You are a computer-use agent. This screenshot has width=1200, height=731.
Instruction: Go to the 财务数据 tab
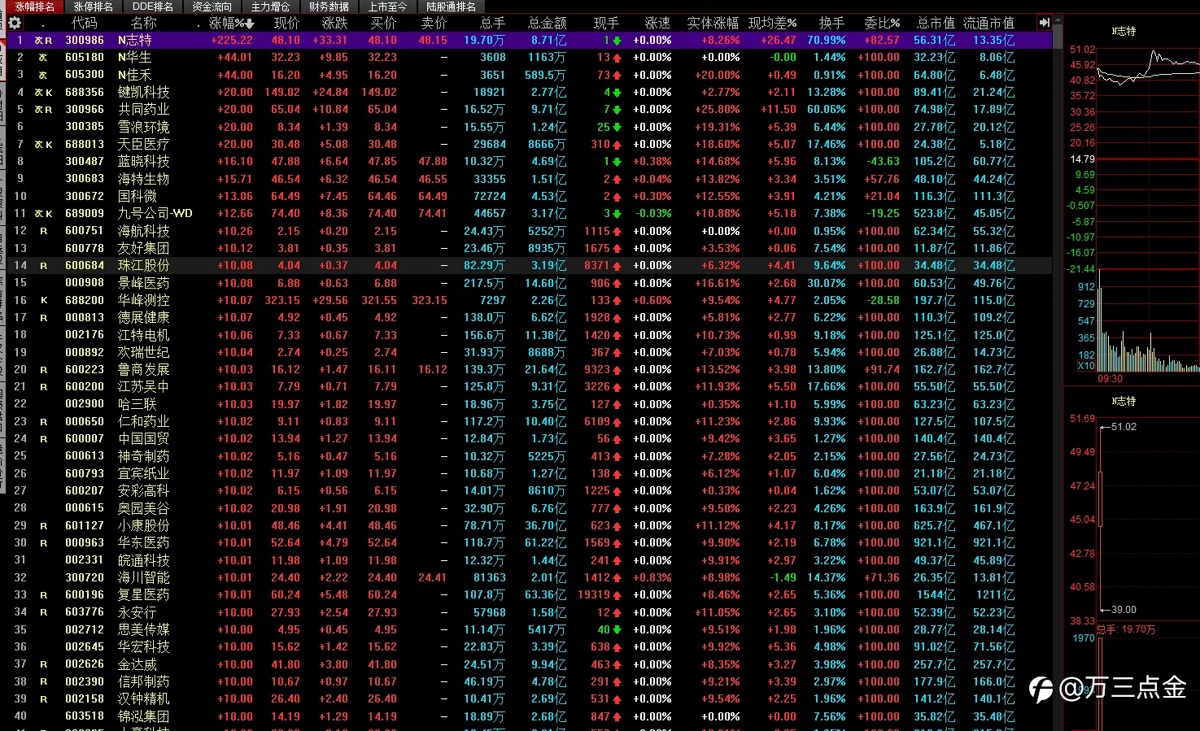(x=329, y=7)
